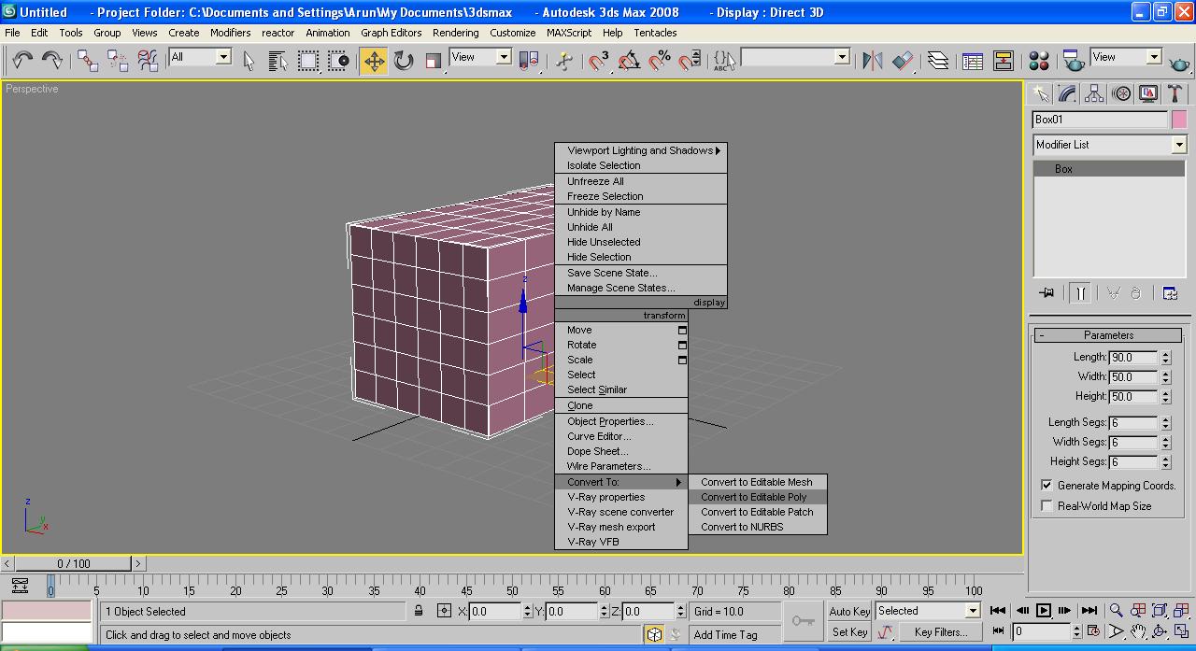
Task: Toggle the Angle Snap icon
Action: pos(629,61)
